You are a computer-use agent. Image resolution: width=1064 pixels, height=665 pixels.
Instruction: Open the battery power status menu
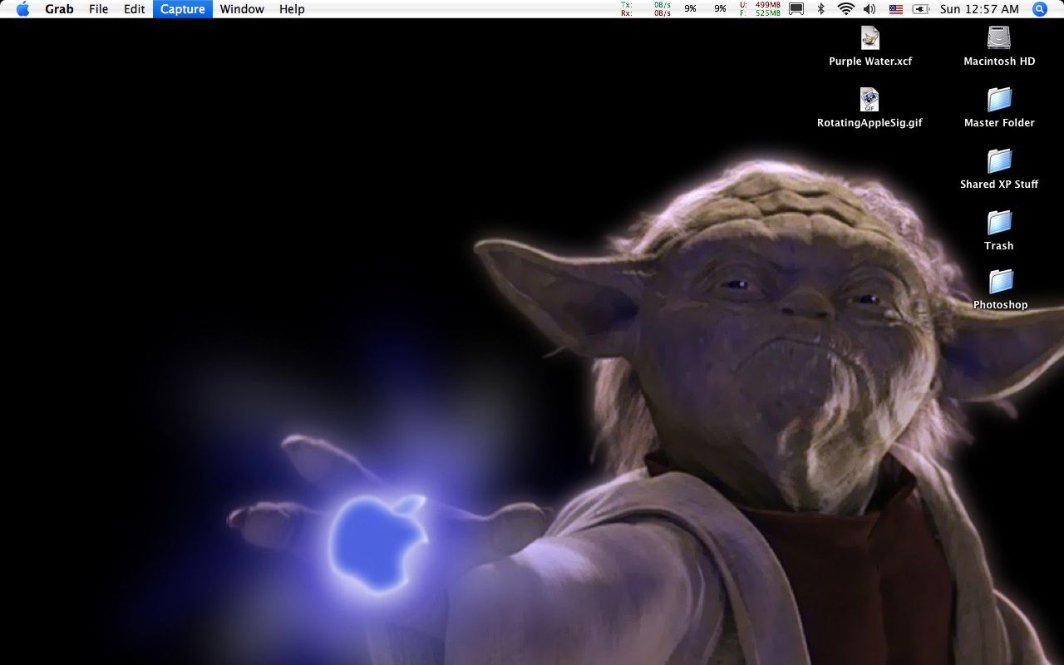coord(921,9)
